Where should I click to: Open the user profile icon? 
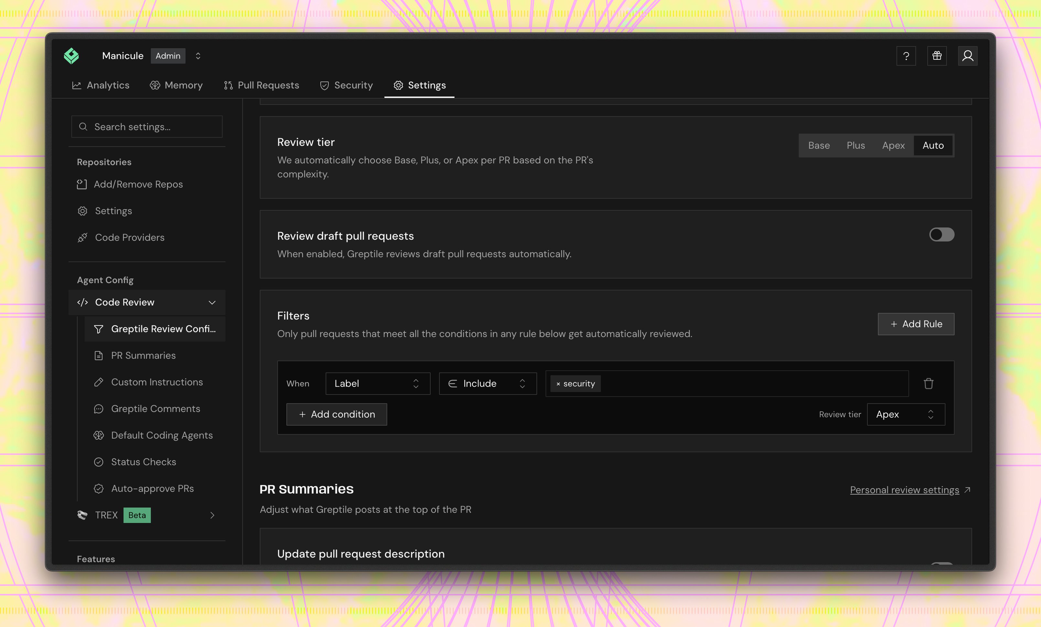pyautogui.click(x=968, y=56)
